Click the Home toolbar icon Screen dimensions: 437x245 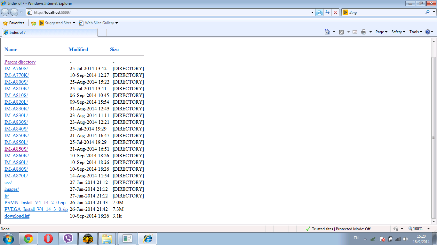pos(327,32)
